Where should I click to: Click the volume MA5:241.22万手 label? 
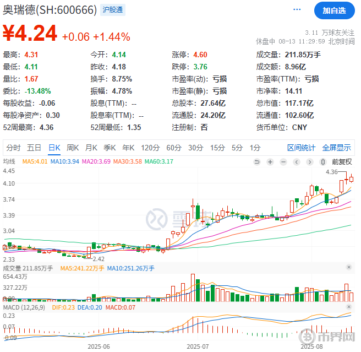pyautogui.click(x=82, y=268)
